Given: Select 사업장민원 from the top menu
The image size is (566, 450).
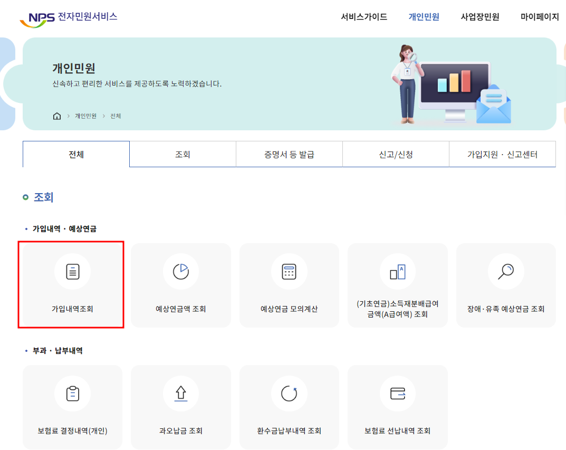Looking at the screenshot, I should coord(479,17).
